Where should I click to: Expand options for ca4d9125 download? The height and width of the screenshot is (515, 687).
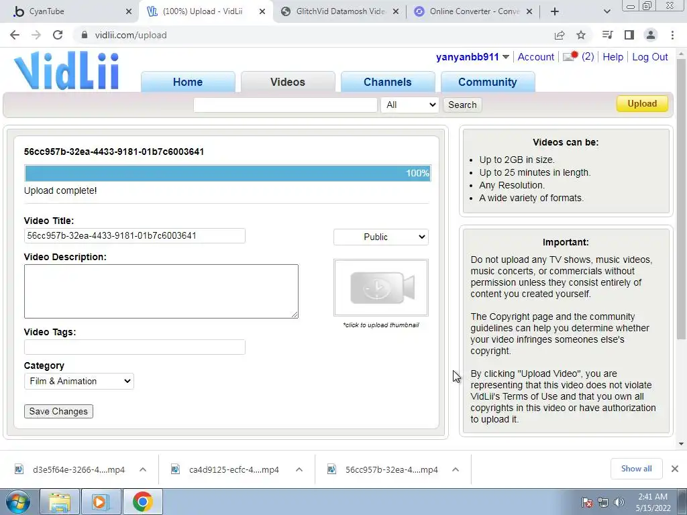point(299,469)
